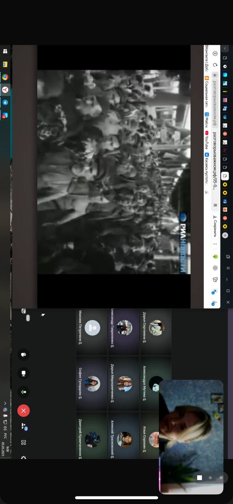This screenshot has height=504, width=233.
Task: Open the browser three-dot menu
Action: coord(215,244)
